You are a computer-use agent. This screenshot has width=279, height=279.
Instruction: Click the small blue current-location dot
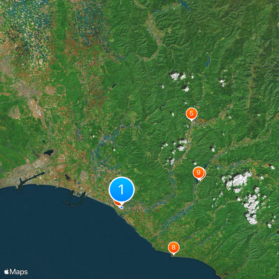[x=122, y=208]
